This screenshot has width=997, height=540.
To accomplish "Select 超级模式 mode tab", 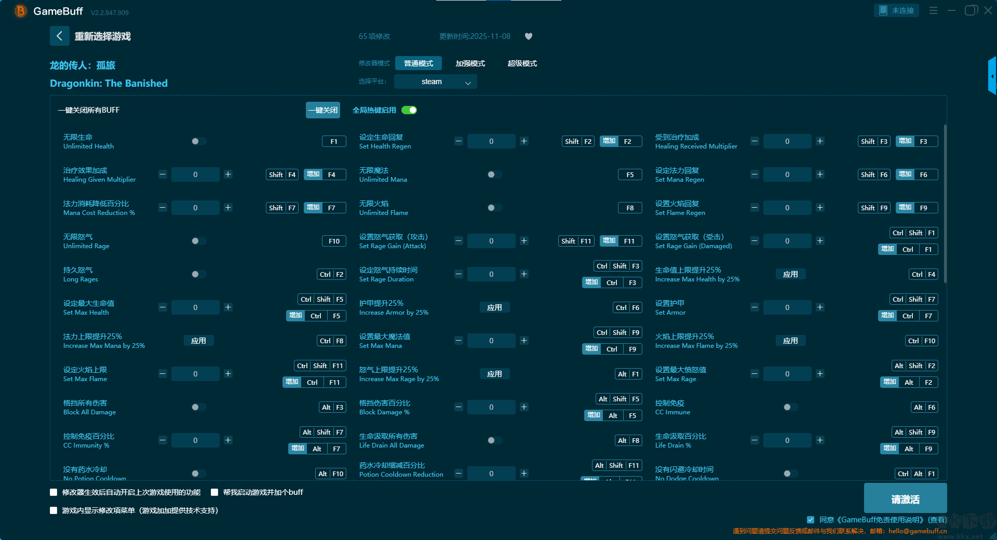I will coord(522,63).
